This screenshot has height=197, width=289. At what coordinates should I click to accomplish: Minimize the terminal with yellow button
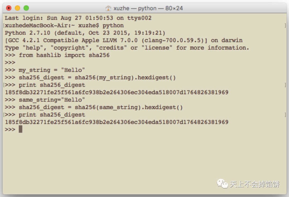[17, 8]
